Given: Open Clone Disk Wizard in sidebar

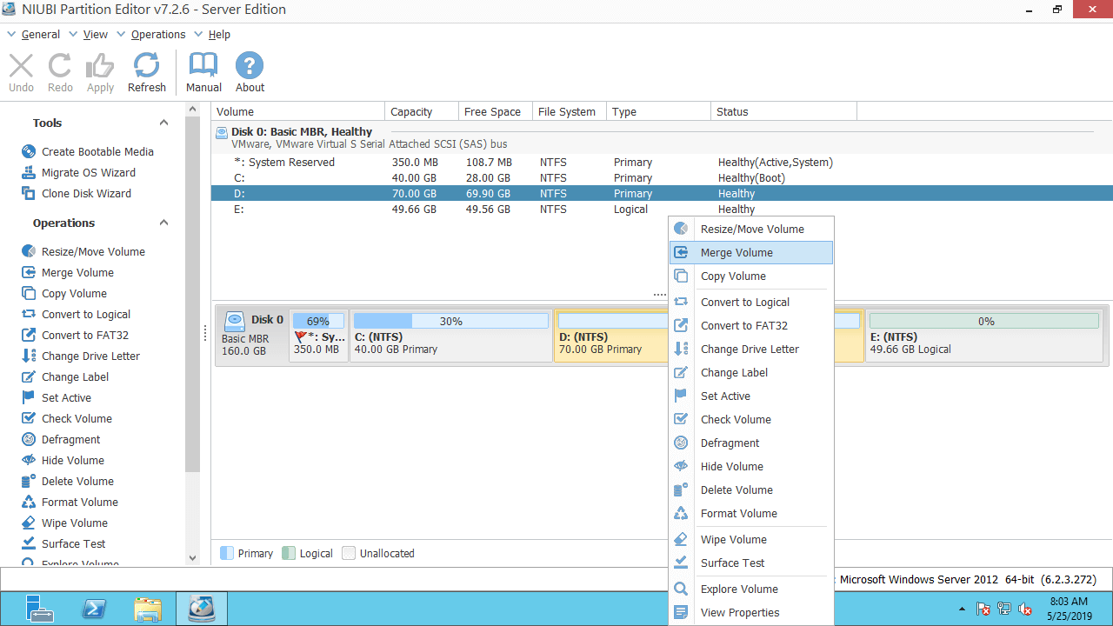Looking at the screenshot, I should [86, 193].
